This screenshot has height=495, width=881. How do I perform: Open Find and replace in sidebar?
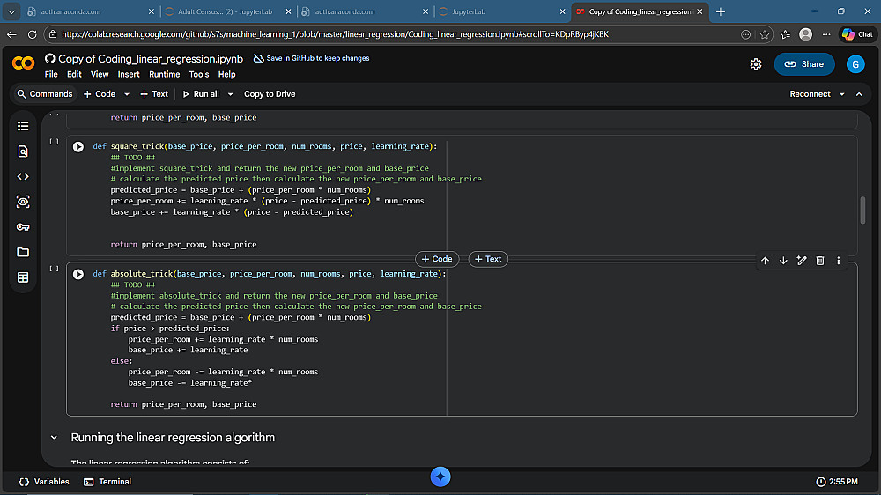click(23, 151)
